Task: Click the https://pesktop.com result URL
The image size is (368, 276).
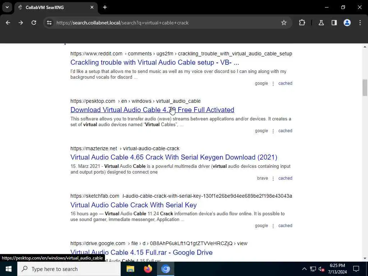Action: (x=93, y=101)
